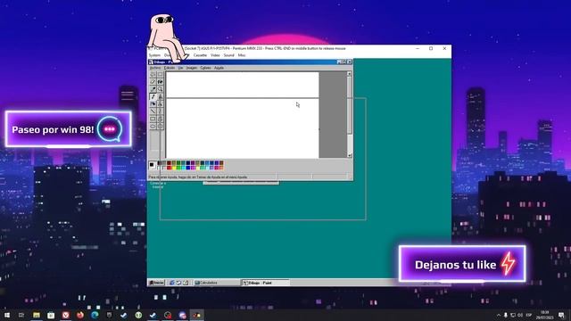The width and height of the screenshot is (571, 321).
Task: Click Paint's vertical scrollbar up arrow
Action: (349, 74)
